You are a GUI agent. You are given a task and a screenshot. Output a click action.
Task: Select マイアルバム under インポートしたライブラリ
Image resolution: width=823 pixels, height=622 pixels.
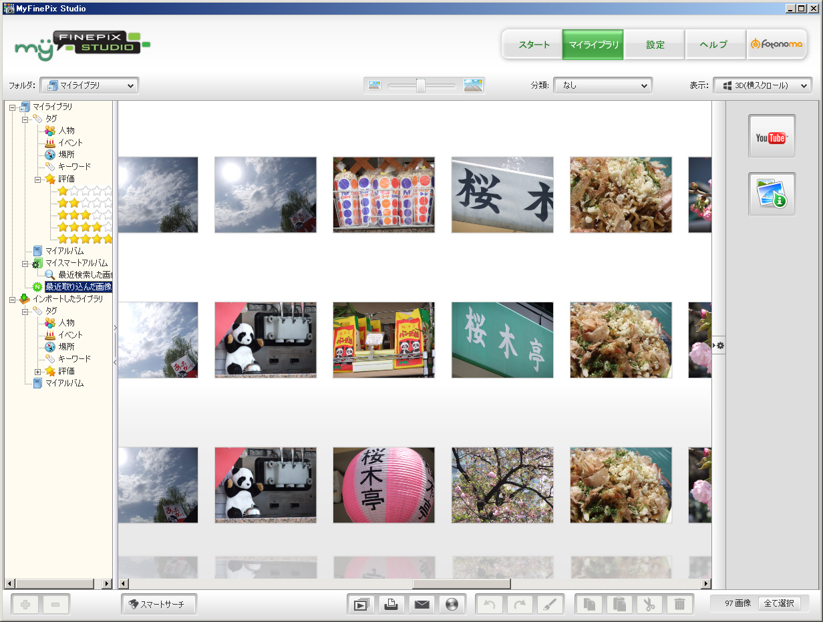click(64, 383)
